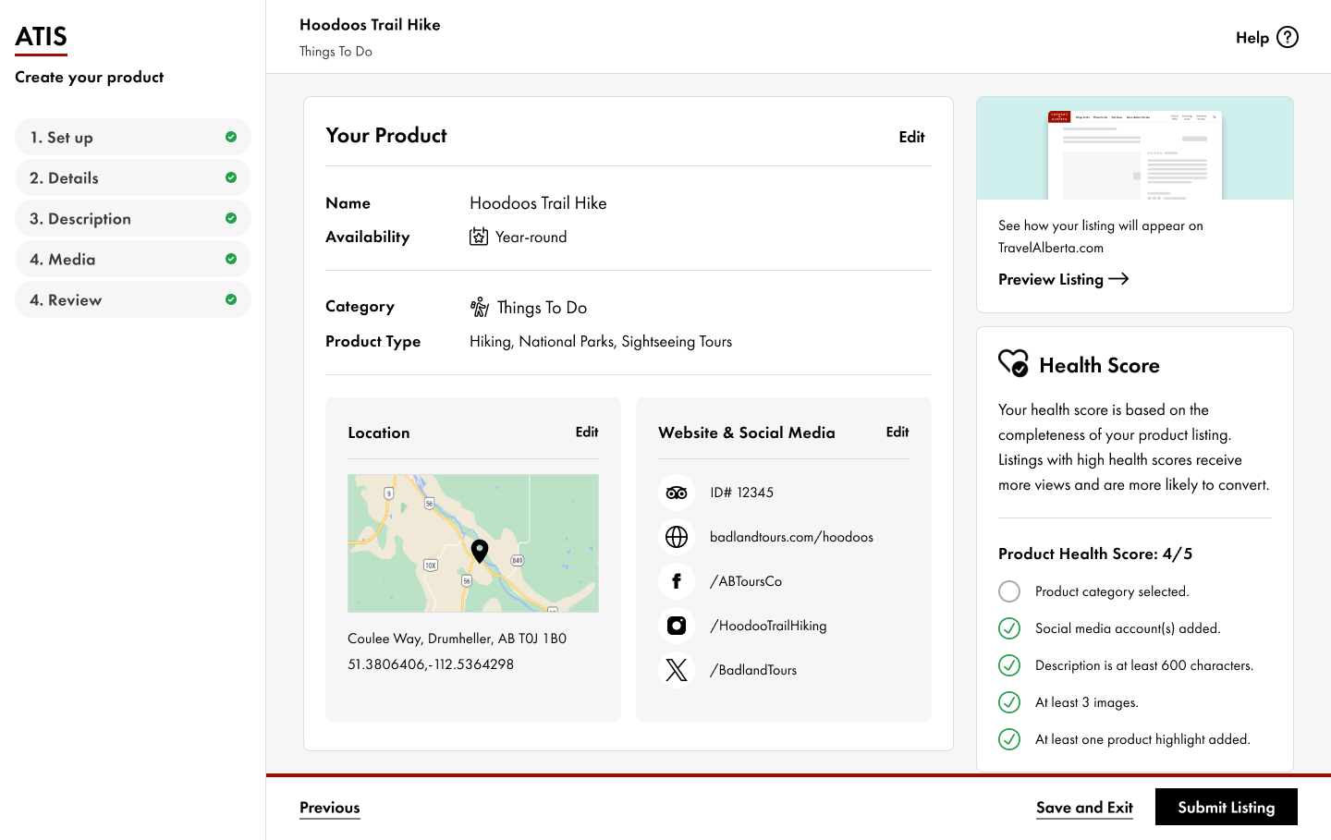Click the ATIS logo
The height and width of the screenshot is (840, 1331).
(41, 37)
